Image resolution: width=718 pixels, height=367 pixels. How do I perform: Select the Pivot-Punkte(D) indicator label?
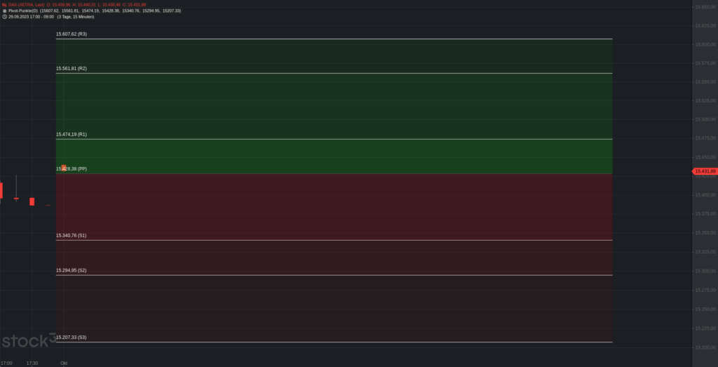point(23,11)
